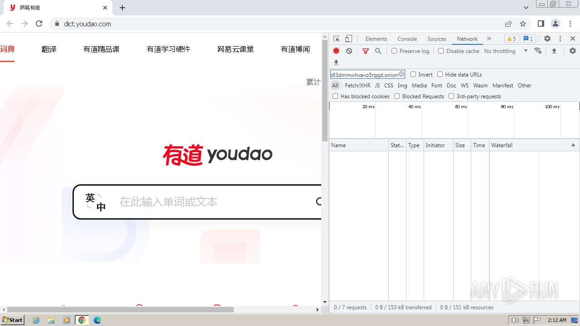Screen dimensions: 580x326
Task: Switch to the Sources tab
Action: [437, 38]
